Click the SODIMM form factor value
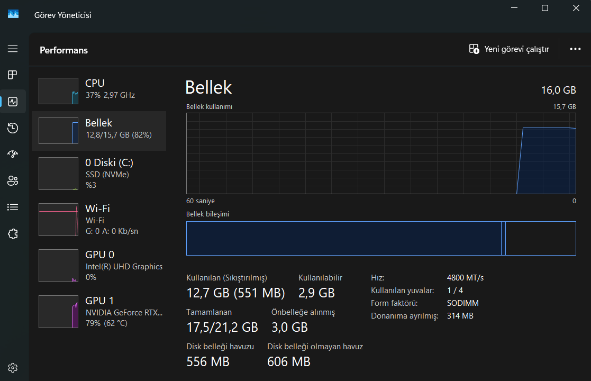The image size is (591, 381). coord(463,303)
